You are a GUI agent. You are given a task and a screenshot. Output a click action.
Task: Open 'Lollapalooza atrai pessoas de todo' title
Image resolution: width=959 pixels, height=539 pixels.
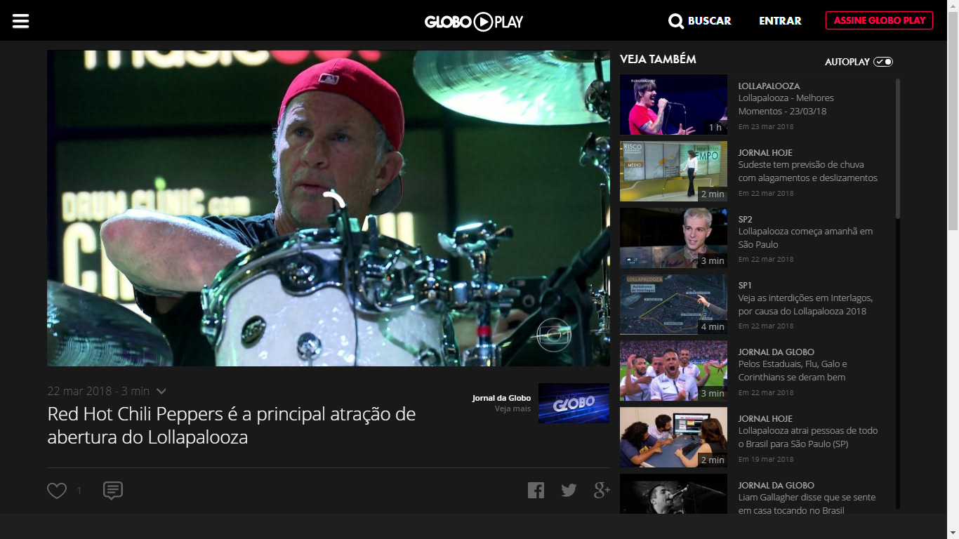click(x=808, y=437)
